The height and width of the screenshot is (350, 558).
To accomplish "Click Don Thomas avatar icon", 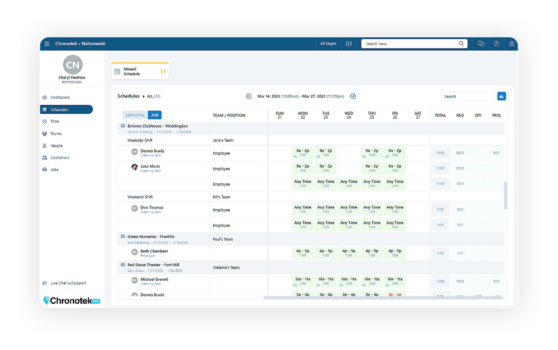I will pos(134,208).
